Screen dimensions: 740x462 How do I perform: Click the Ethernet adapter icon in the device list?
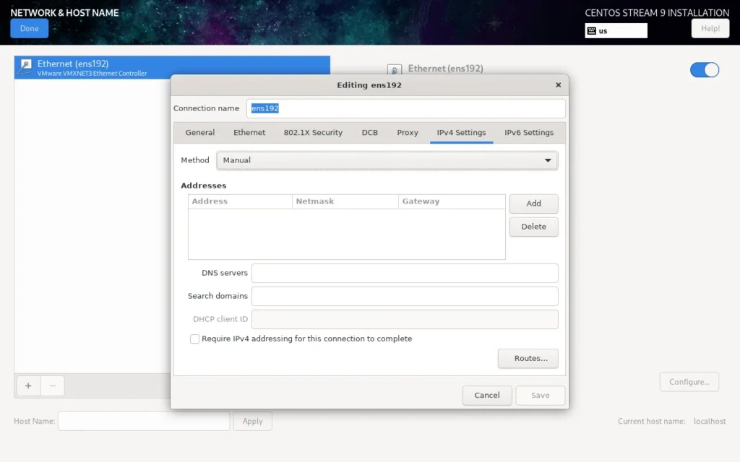pyautogui.click(x=25, y=67)
